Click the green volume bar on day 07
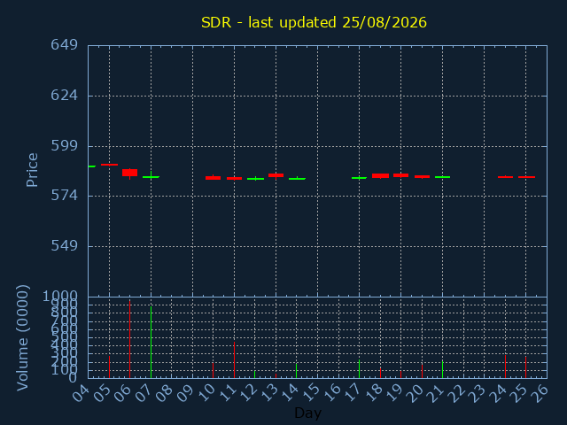 [x=151, y=343]
